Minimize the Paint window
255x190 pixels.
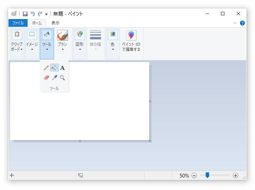207,14
